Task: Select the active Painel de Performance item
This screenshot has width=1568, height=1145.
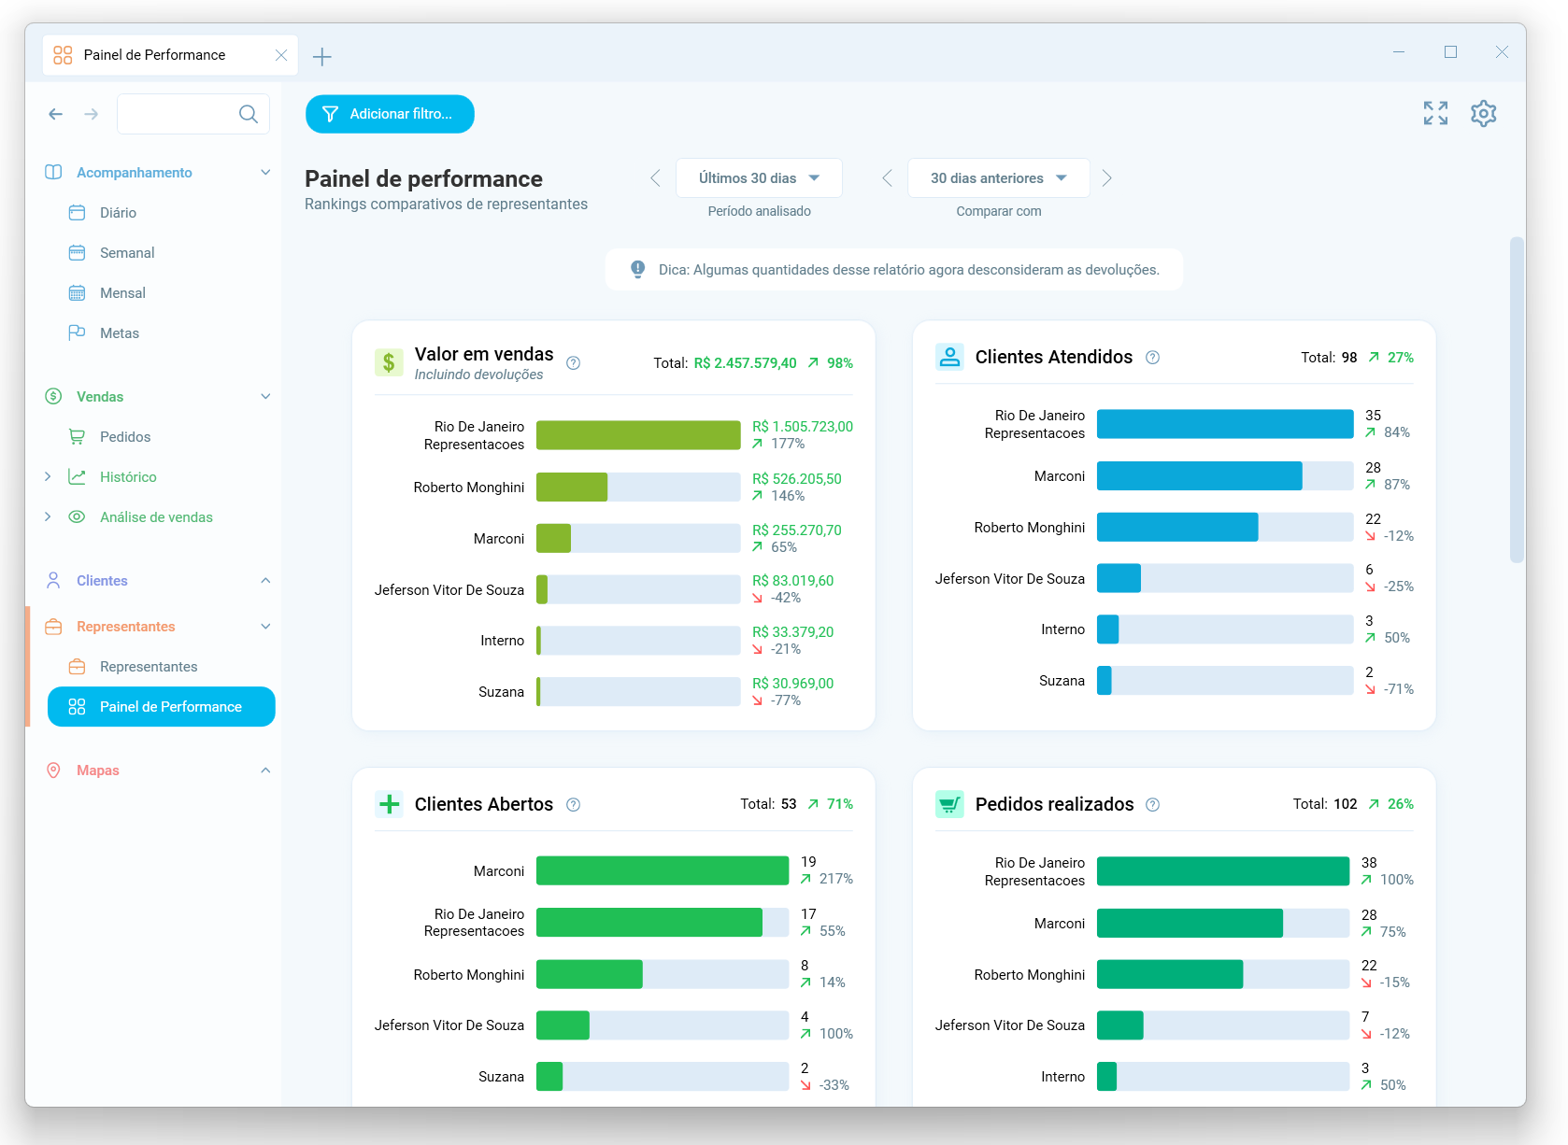Action: (x=162, y=707)
